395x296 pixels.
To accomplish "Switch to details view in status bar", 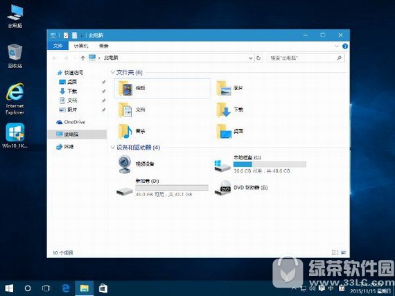I will [335, 252].
